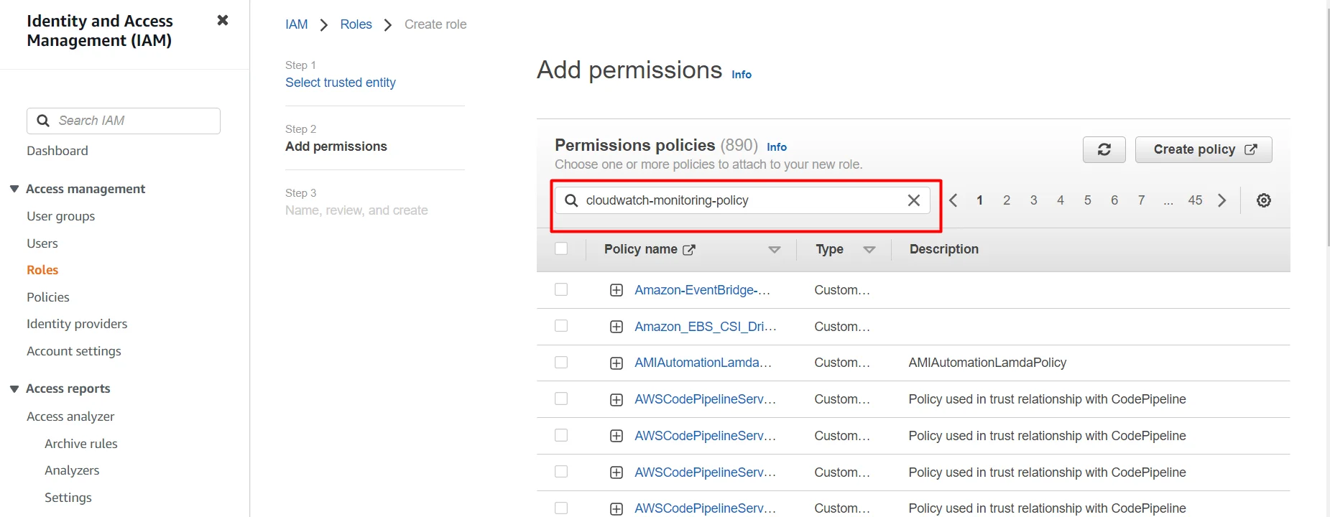Viewport: 1330px width, 517px height.
Task: Click the Search IAM magnifier icon
Action: 43,121
